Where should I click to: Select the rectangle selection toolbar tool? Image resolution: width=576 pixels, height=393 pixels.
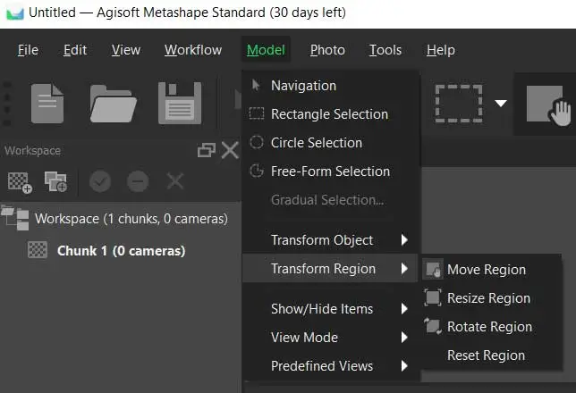[x=458, y=104]
